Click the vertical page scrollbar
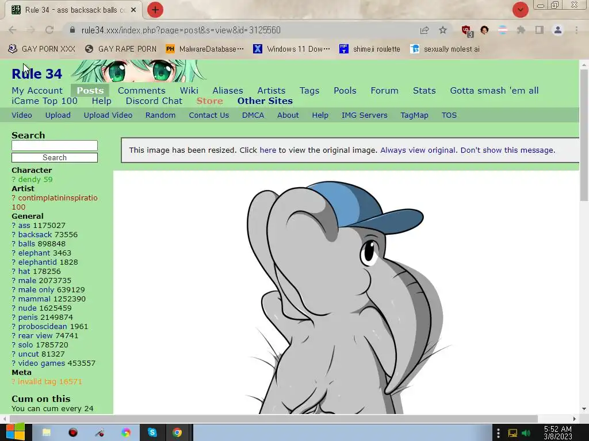Image resolution: width=589 pixels, height=441 pixels. [x=584, y=135]
